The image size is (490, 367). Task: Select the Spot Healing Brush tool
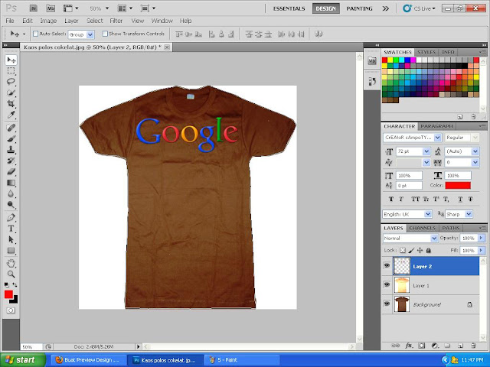11,128
